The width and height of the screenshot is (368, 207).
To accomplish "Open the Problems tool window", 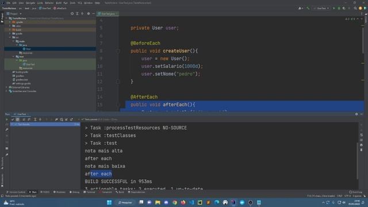I will click(59, 192).
